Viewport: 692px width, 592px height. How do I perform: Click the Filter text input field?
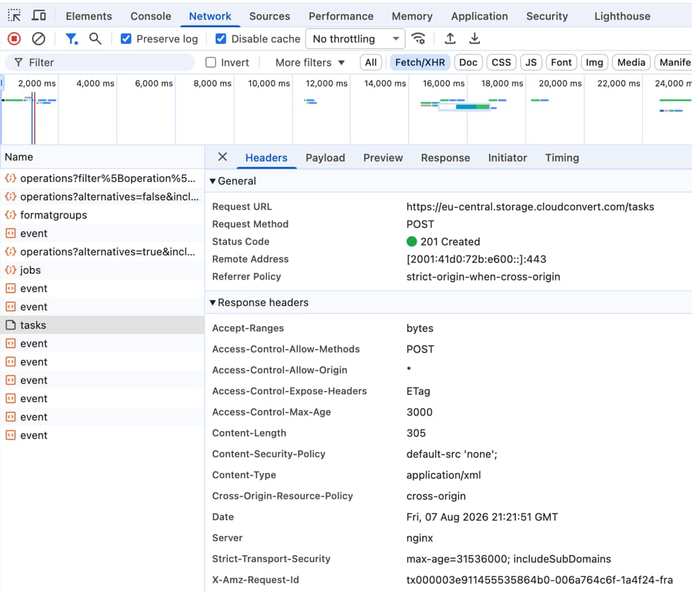[x=100, y=63]
